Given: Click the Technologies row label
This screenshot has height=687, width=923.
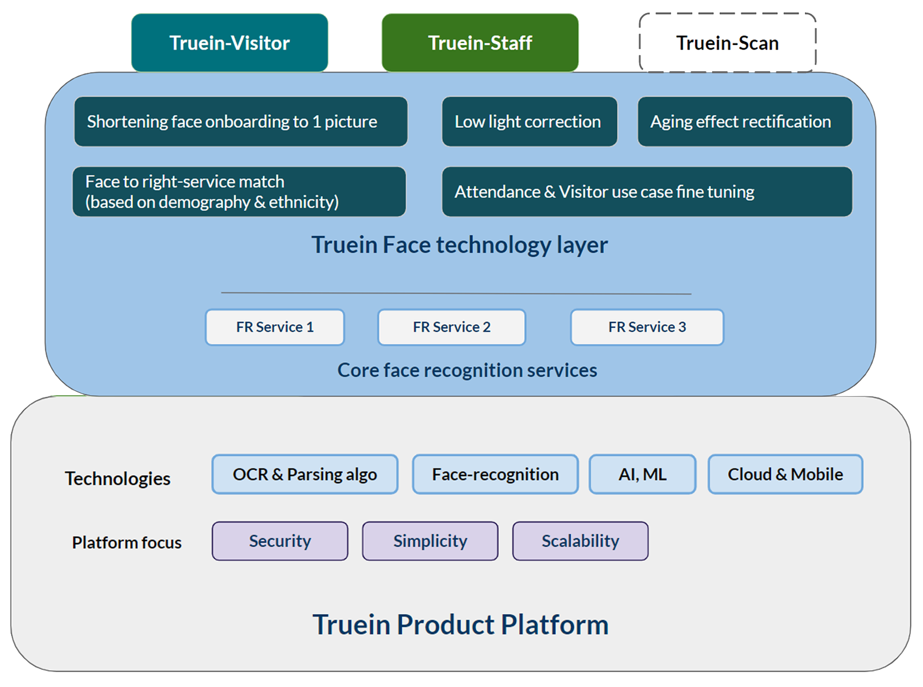Looking at the screenshot, I should tap(117, 479).
